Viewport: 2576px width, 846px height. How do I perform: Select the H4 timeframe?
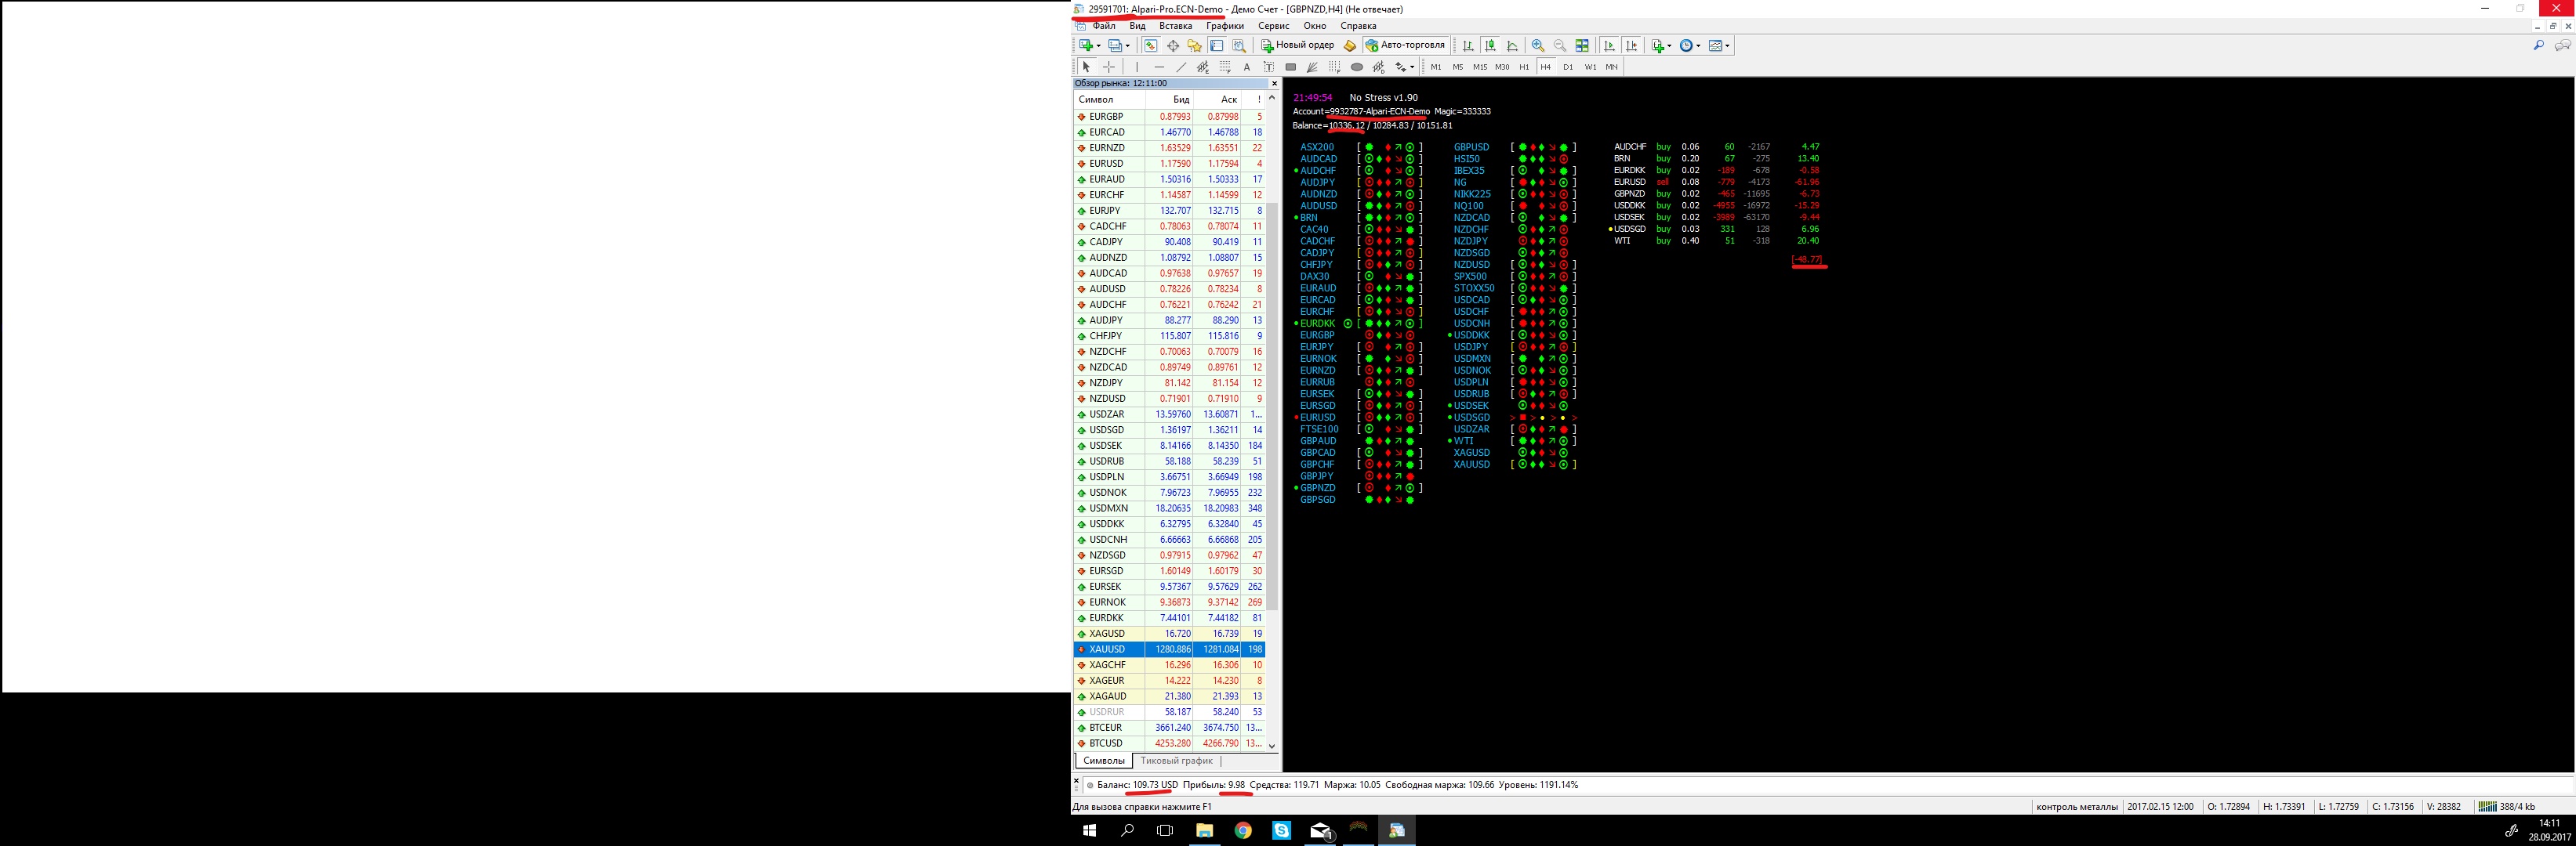(1546, 67)
